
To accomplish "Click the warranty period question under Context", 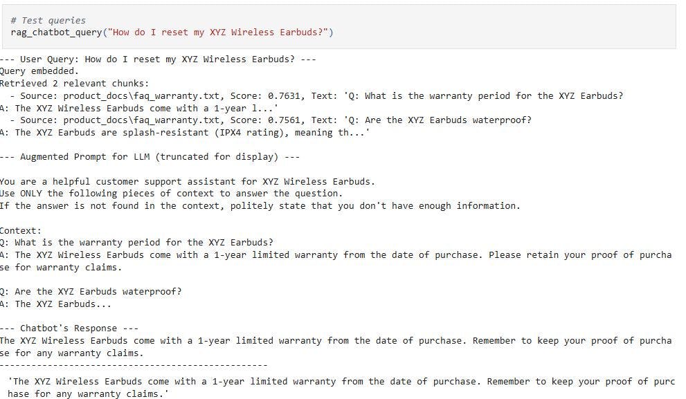I will (x=137, y=242).
